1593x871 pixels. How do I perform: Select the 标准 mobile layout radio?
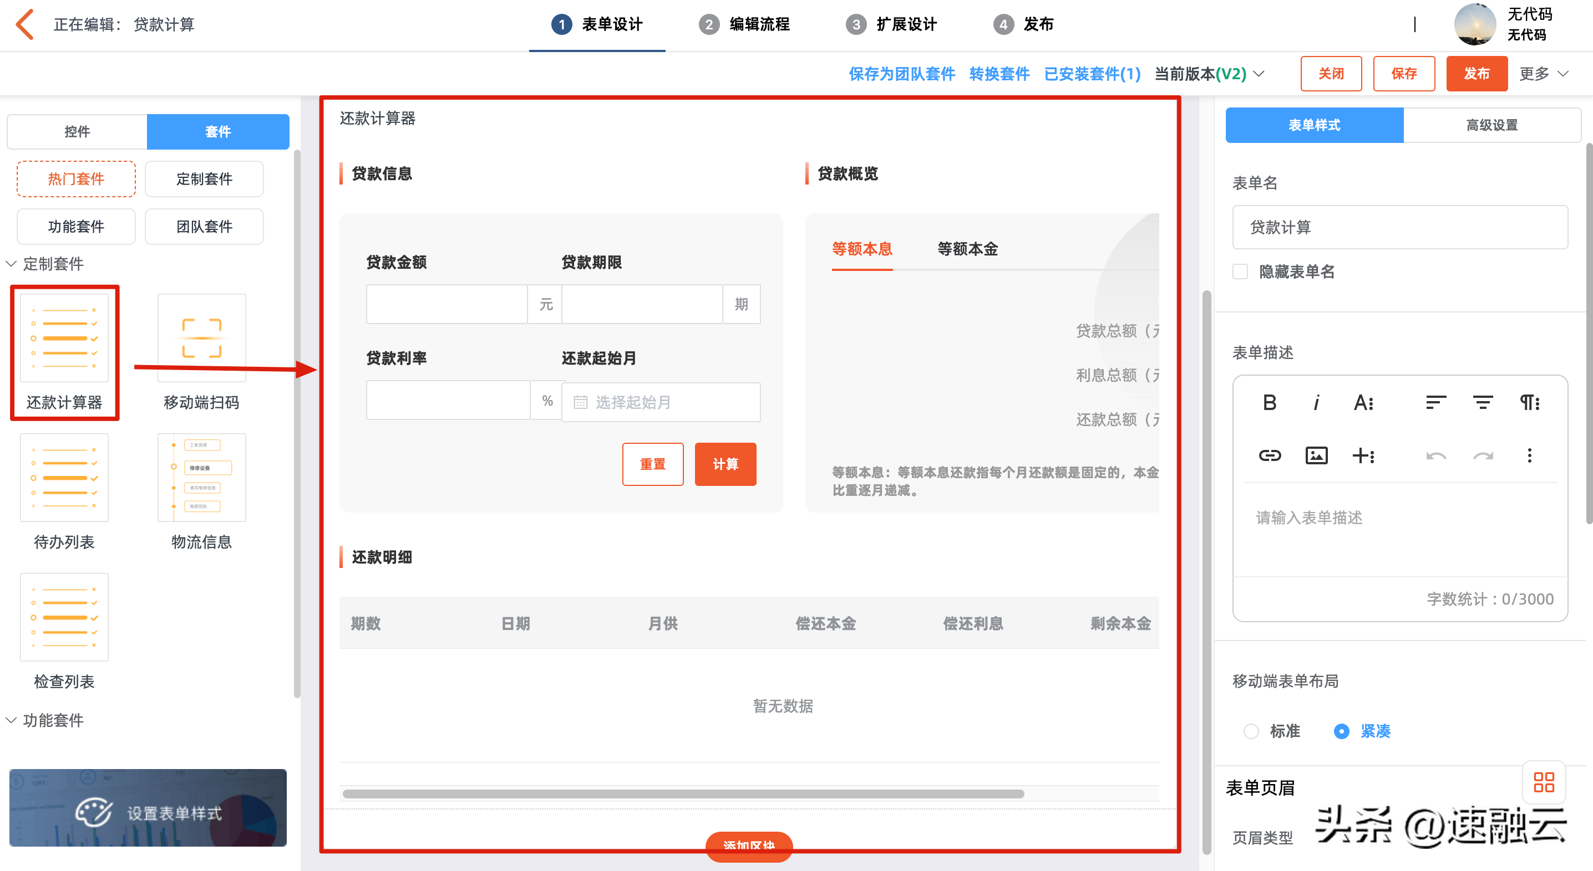click(x=1251, y=731)
